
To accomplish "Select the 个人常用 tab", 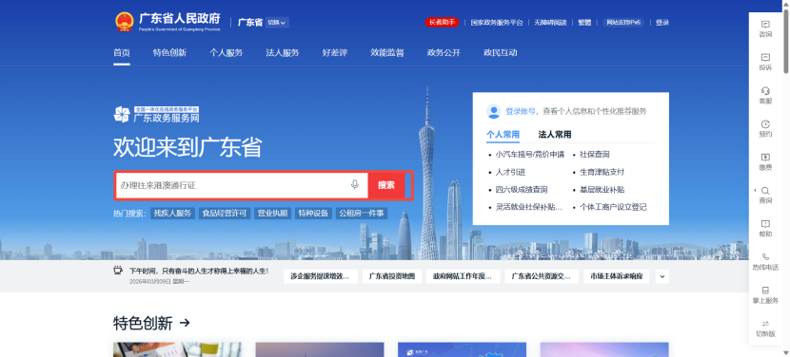I will tap(503, 134).
